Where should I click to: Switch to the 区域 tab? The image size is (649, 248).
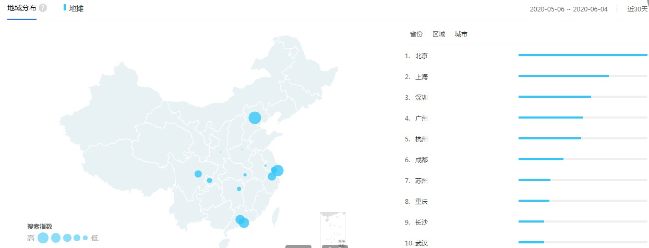click(439, 34)
